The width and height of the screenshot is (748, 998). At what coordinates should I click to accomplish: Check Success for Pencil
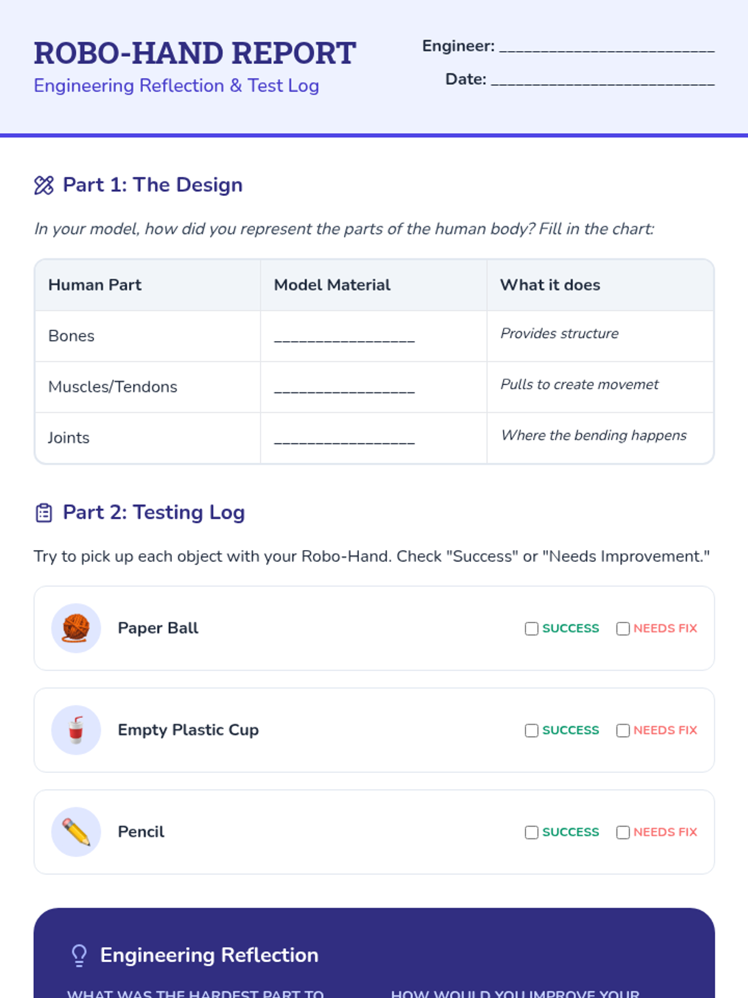(x=532, y=833)
